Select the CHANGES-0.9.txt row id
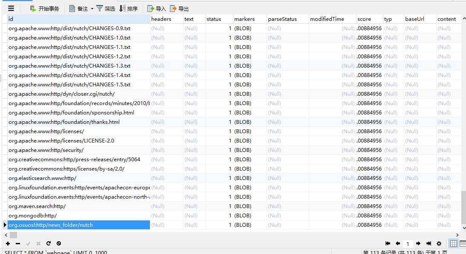The height and width of the screenshot is (254, 466). pos(79,29)
